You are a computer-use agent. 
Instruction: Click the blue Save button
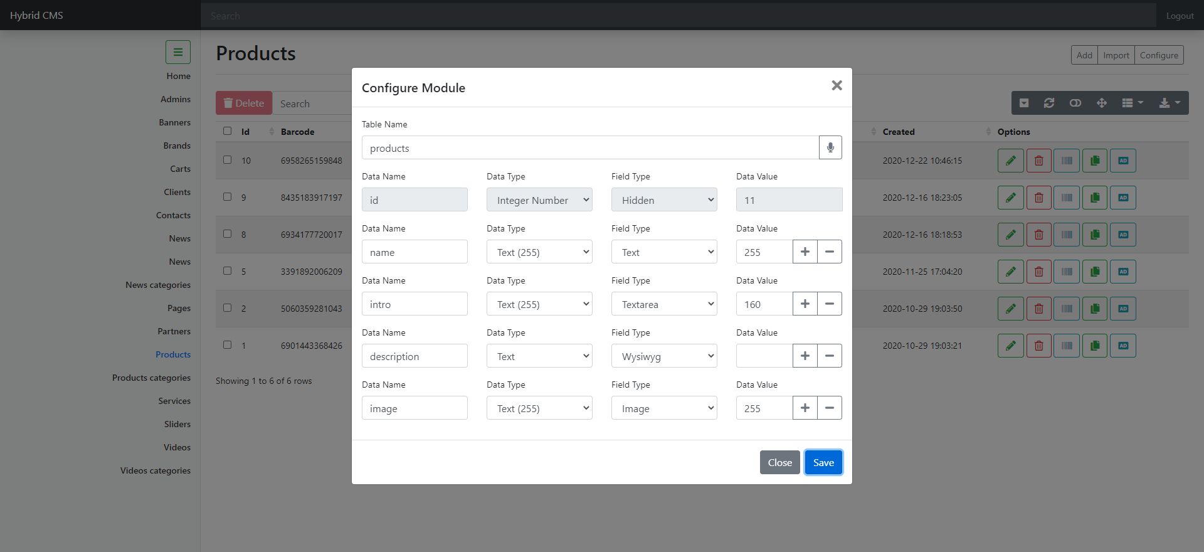pyautogui.click(x=823, y=462)
